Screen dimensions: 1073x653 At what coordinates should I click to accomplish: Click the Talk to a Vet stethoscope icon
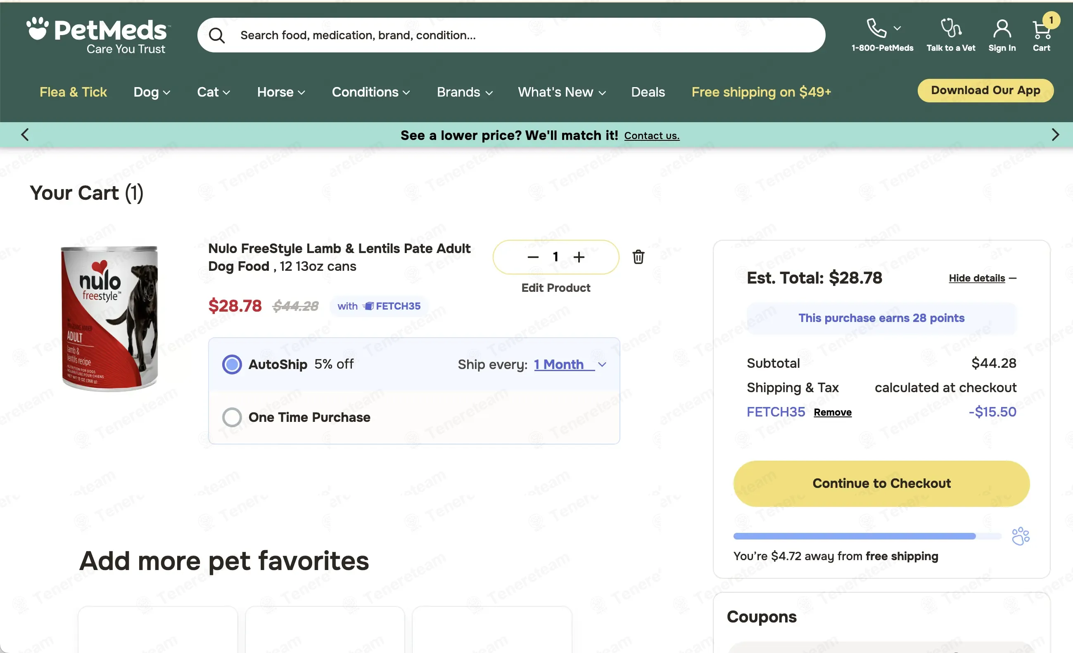951,28
